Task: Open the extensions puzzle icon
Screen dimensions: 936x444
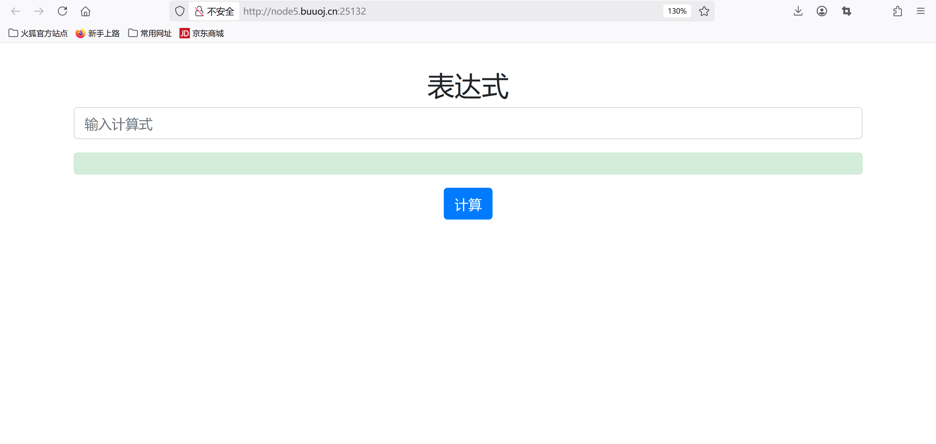Action: (898, 11)
